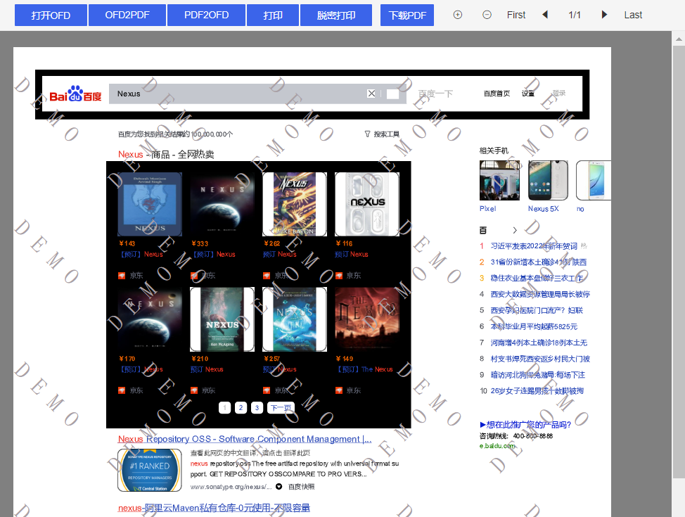Open the 百度首页 link

pos(497,94)
